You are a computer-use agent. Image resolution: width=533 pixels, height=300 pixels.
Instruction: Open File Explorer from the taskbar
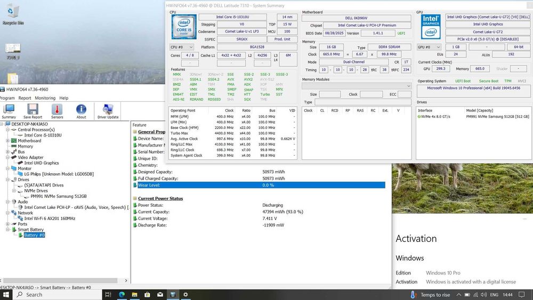tap(135, 295)
